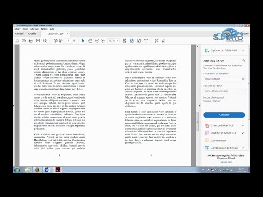
Task: Open the Fichier menu
Action: [16, 29]
